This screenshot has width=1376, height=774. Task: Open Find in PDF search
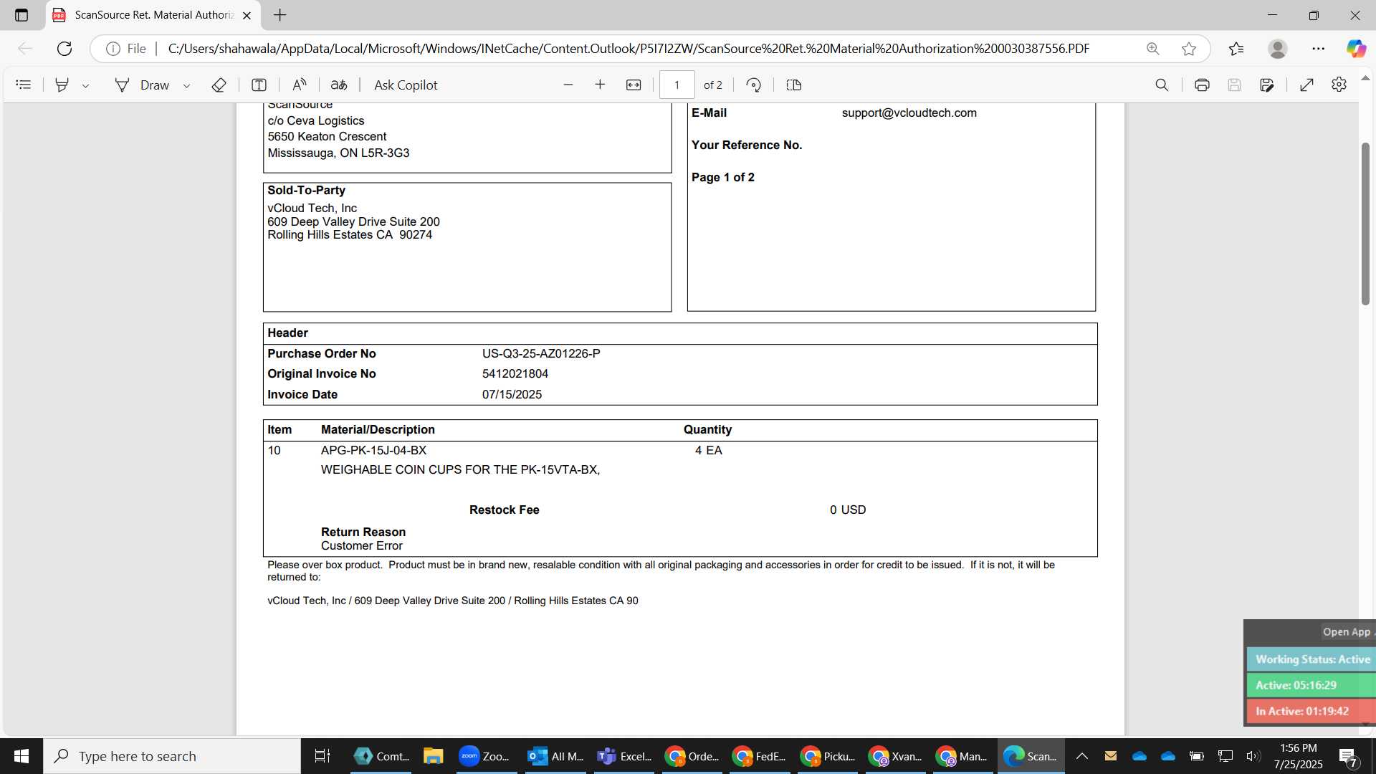pyautogui.click(x=1162, y=85)
